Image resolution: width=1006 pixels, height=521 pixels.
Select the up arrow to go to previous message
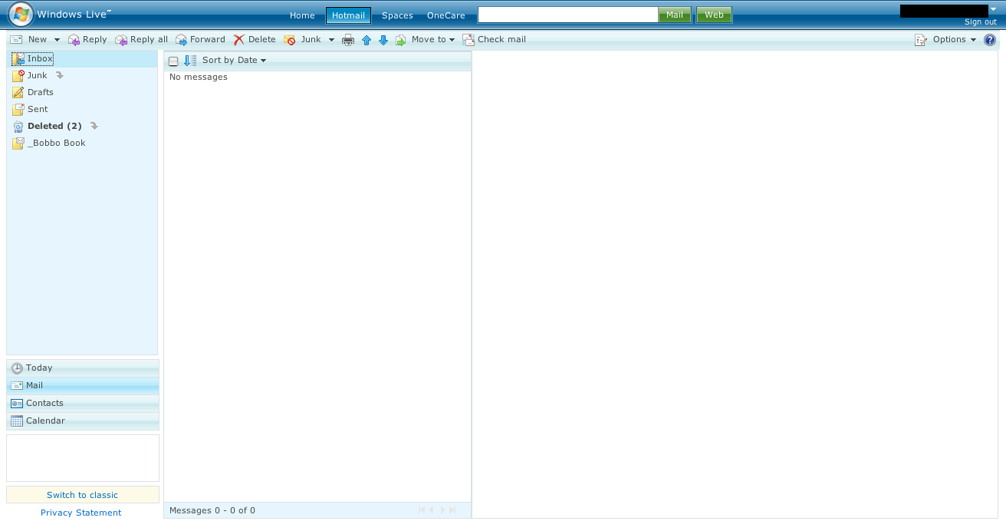coord(366,39)
